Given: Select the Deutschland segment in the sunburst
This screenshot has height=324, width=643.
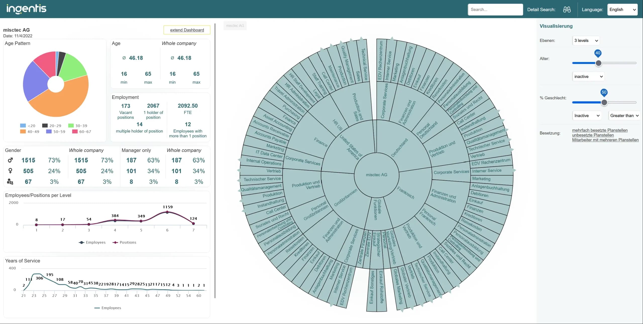Looking at the screenshot, I should click(x=399, y=148).
